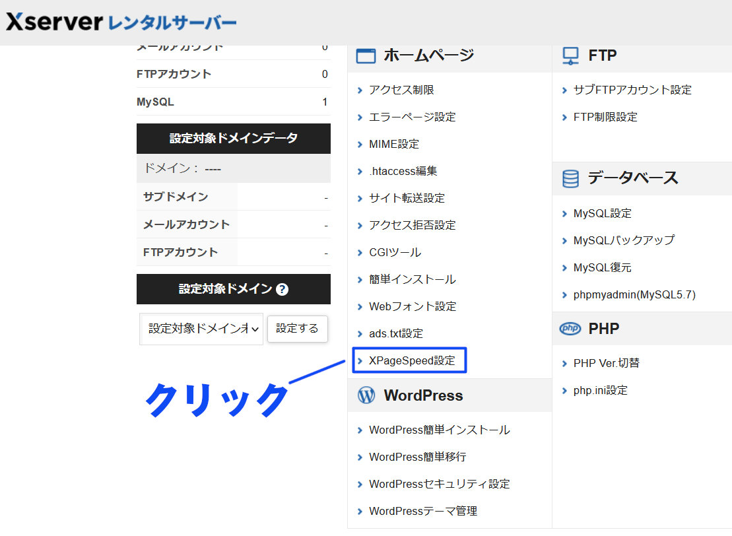
Task: Click the ドメイン： ---- row
Action: (234, 168)
